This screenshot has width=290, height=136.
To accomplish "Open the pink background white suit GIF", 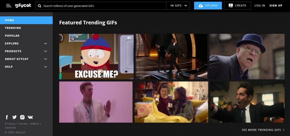I will point(96,102).
